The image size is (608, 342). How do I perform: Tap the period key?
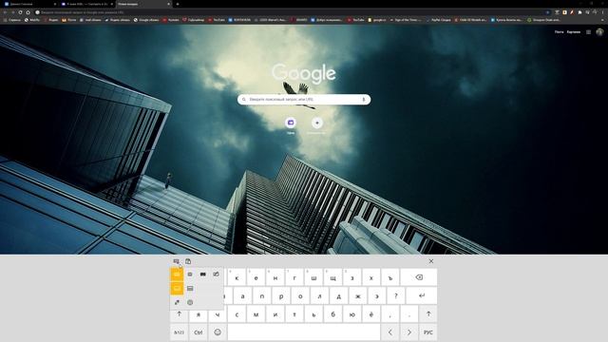[x=409, y=314]
